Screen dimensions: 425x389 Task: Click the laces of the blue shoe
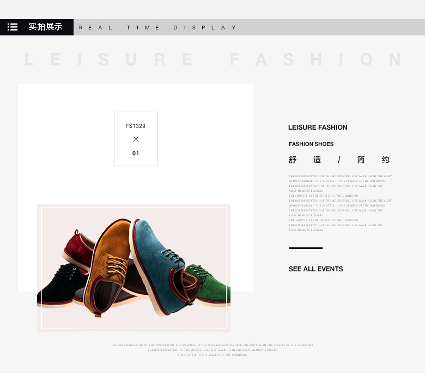coord(171,256)
